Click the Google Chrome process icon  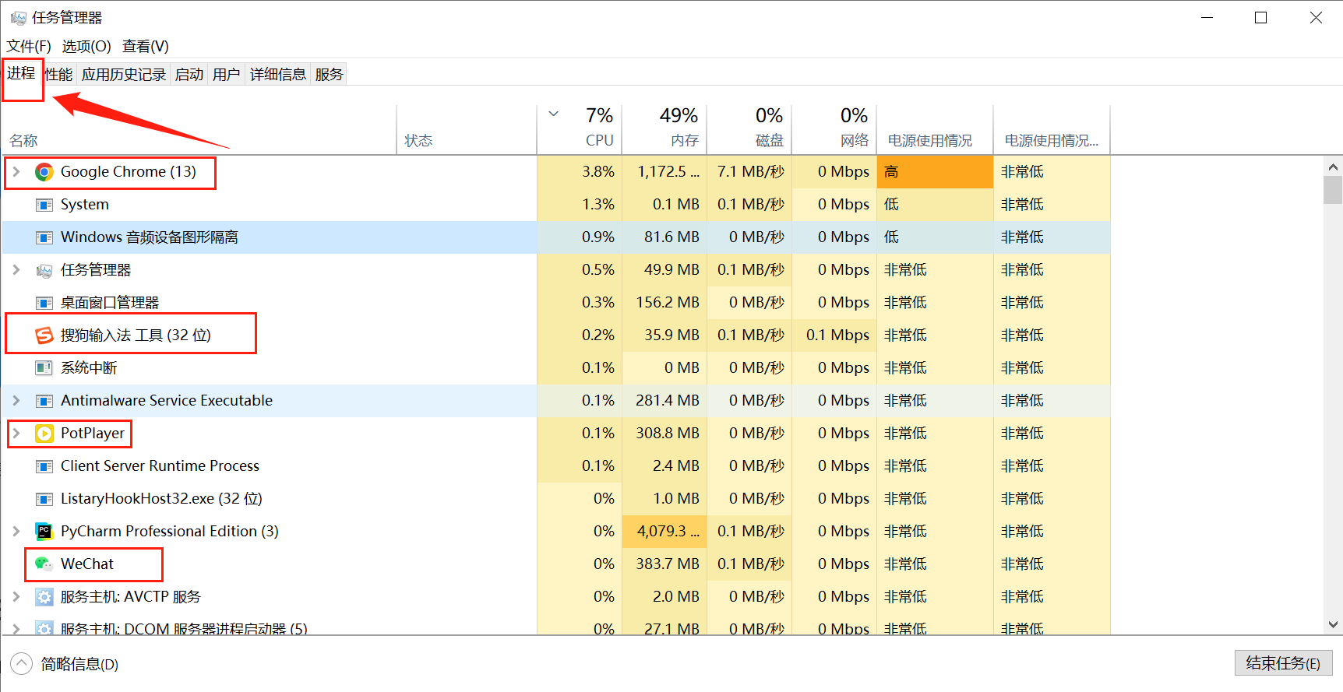click(x=44, y=172)
